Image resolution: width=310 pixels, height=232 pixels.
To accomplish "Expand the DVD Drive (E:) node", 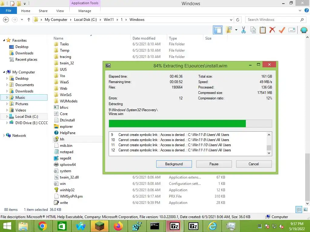I will (x=7, y=123).
